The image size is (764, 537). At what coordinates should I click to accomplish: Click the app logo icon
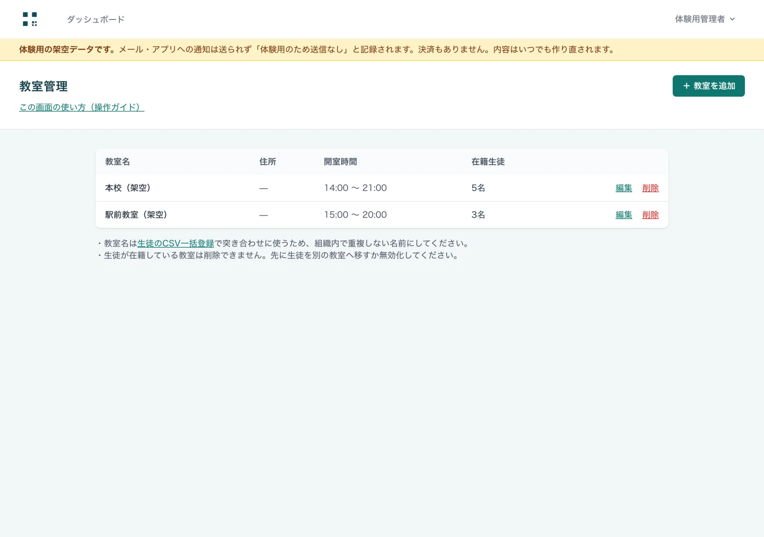[30, 19]
